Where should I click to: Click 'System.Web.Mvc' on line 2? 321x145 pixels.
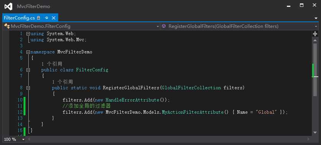66,40
